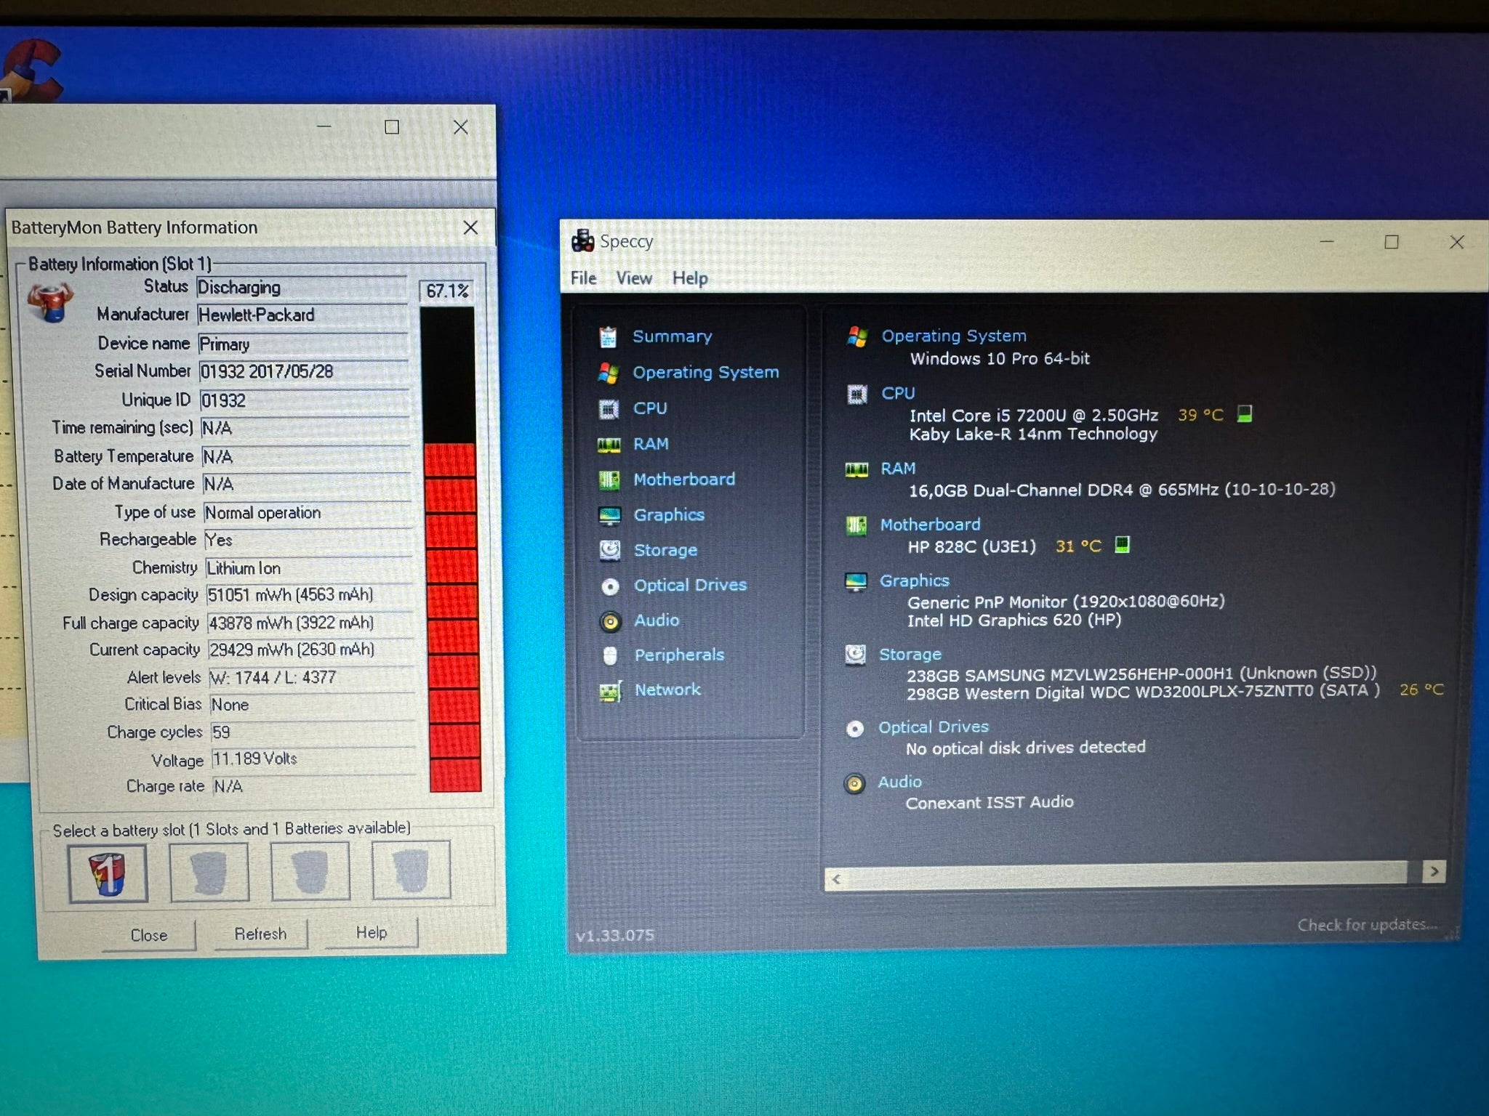Click the Windows flag icon beside Operating System heading

coord(857,336)
